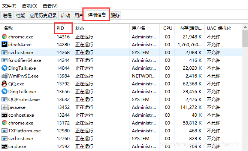Switch to the 应用历史记录 tab
The image size is (248, 151).
tap(43, 15)
